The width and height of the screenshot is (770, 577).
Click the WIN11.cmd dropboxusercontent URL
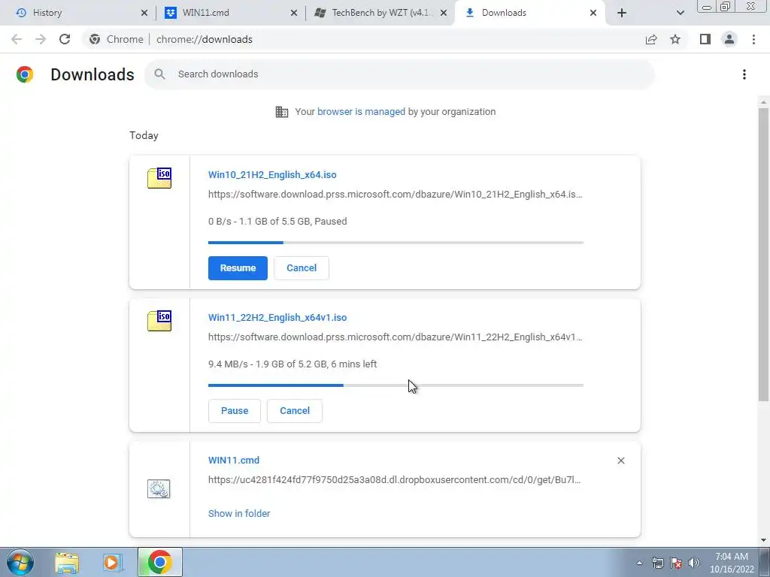[394, 480]
